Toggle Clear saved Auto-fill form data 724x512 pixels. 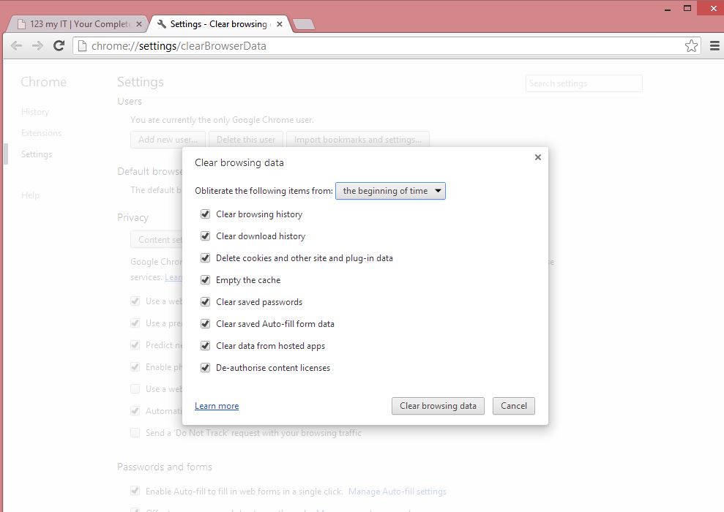tap(206, 324)
